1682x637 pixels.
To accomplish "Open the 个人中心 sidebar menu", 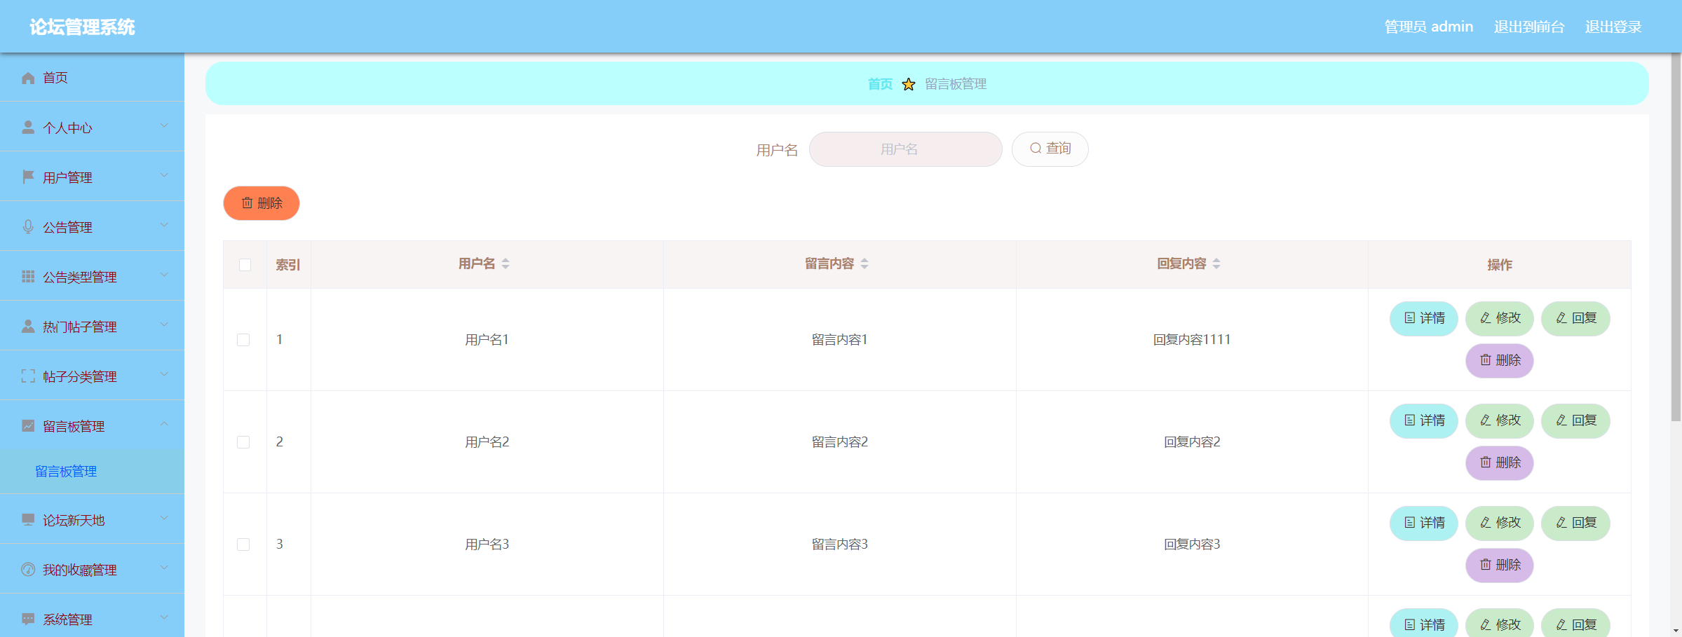I will (92, 128).
